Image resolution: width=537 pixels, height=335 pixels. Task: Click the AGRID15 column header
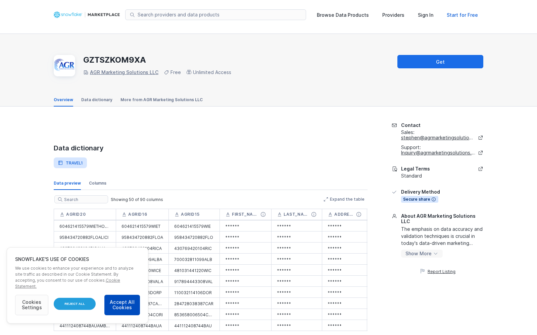194,214
